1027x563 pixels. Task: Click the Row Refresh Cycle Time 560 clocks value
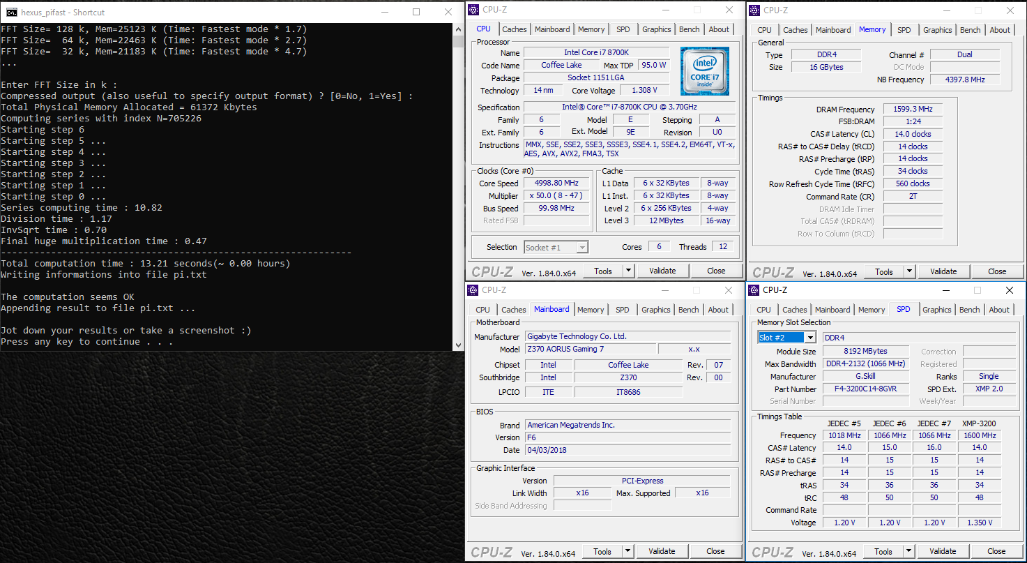(x=913, y=183)
